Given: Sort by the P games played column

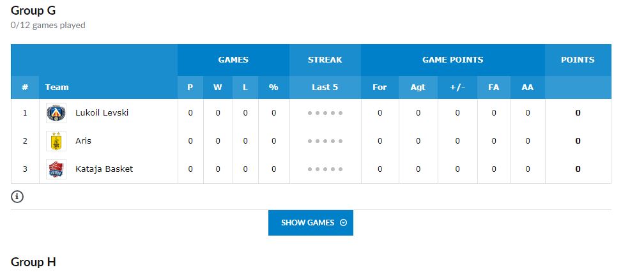Looking at the screenshot, I should (x=190, y=87).
